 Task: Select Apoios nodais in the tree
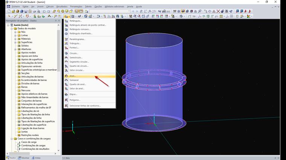pyautogui.click(x=28, y=53)
